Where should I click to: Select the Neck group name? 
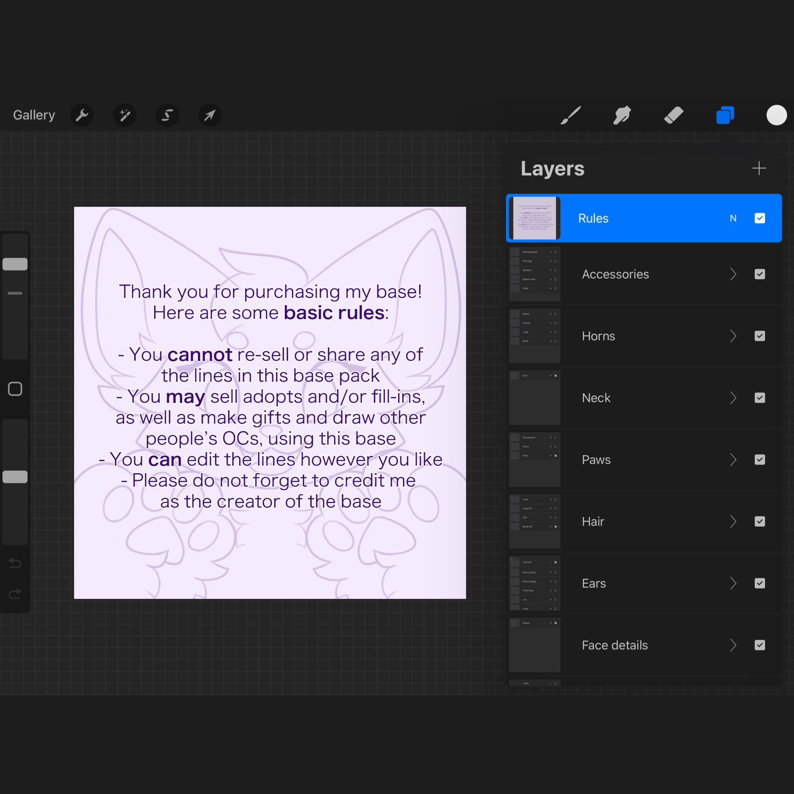(596, 398)
